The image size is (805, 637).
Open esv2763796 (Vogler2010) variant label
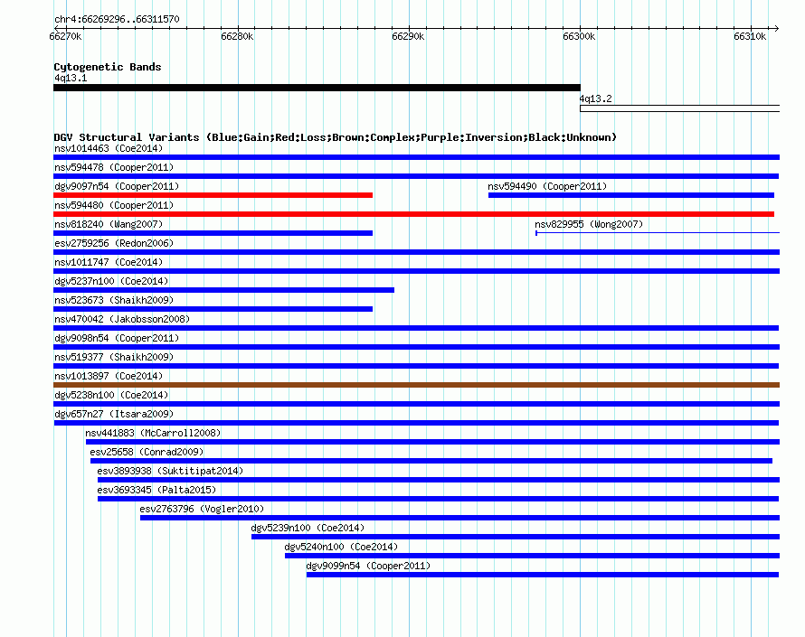(x=202, y=509)
